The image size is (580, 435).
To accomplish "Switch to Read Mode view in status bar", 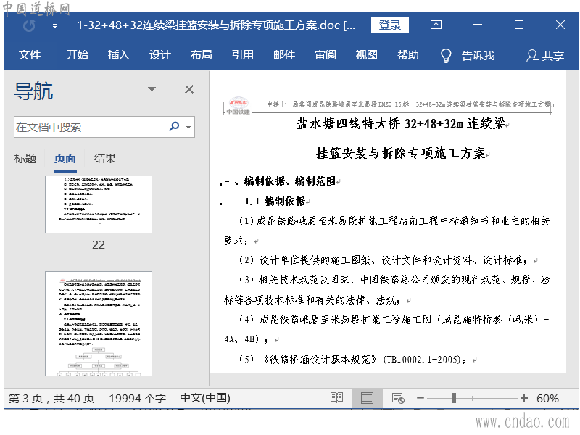I will [x=336, y=398].
